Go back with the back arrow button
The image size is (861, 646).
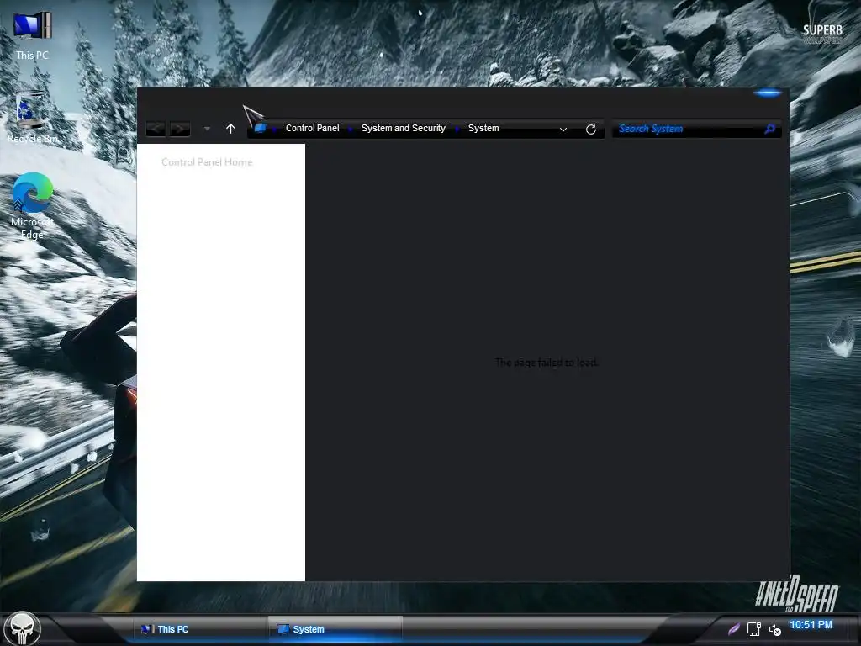(x=156, y=129)
